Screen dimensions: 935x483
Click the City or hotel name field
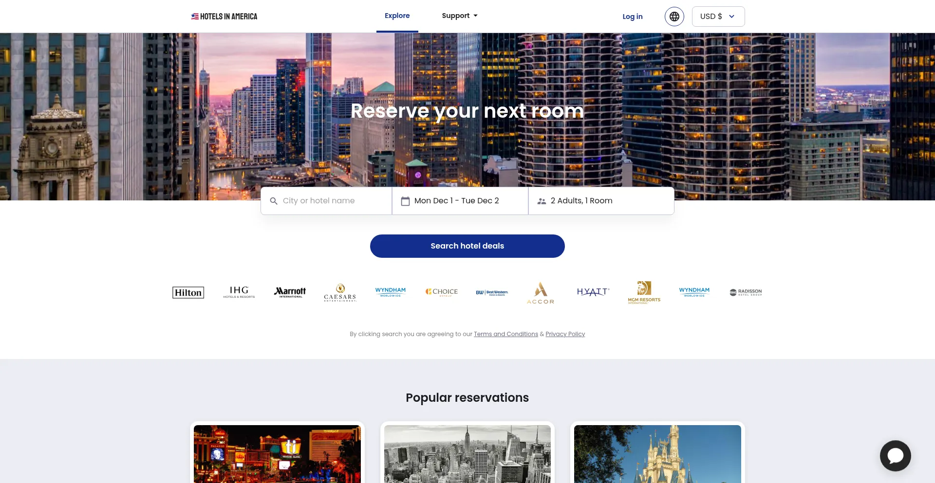[x=326, y=201]
